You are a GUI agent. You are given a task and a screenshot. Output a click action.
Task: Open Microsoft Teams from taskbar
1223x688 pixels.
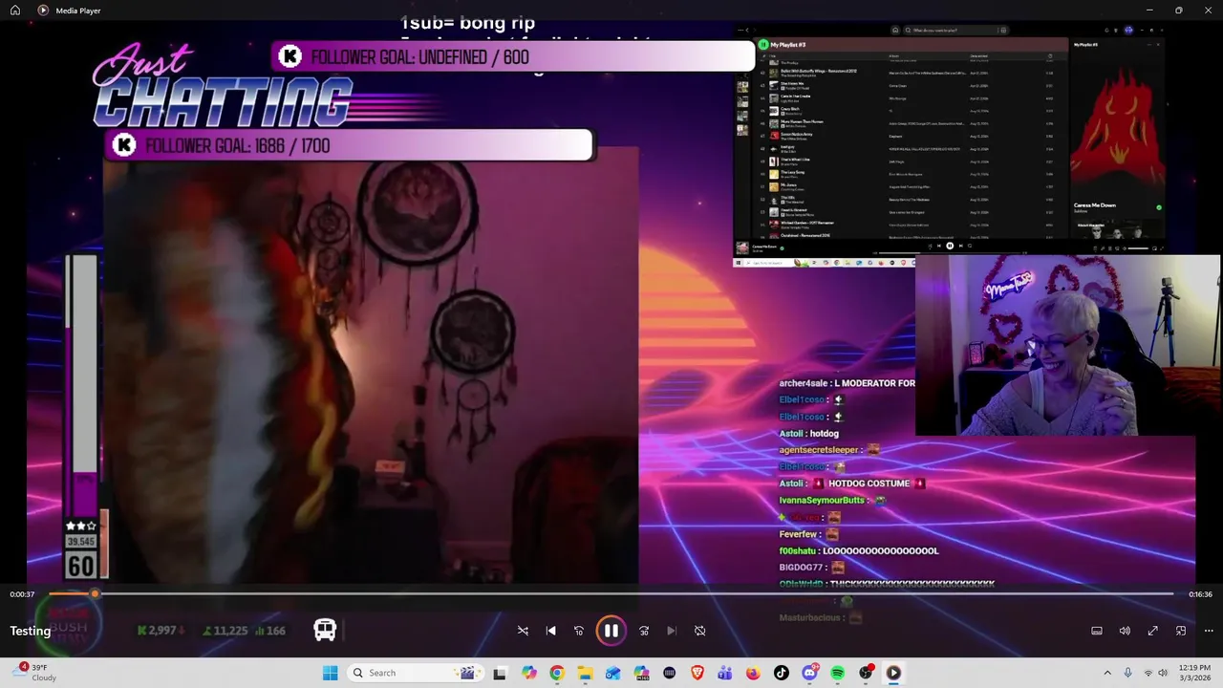click(x=725, y=673)
